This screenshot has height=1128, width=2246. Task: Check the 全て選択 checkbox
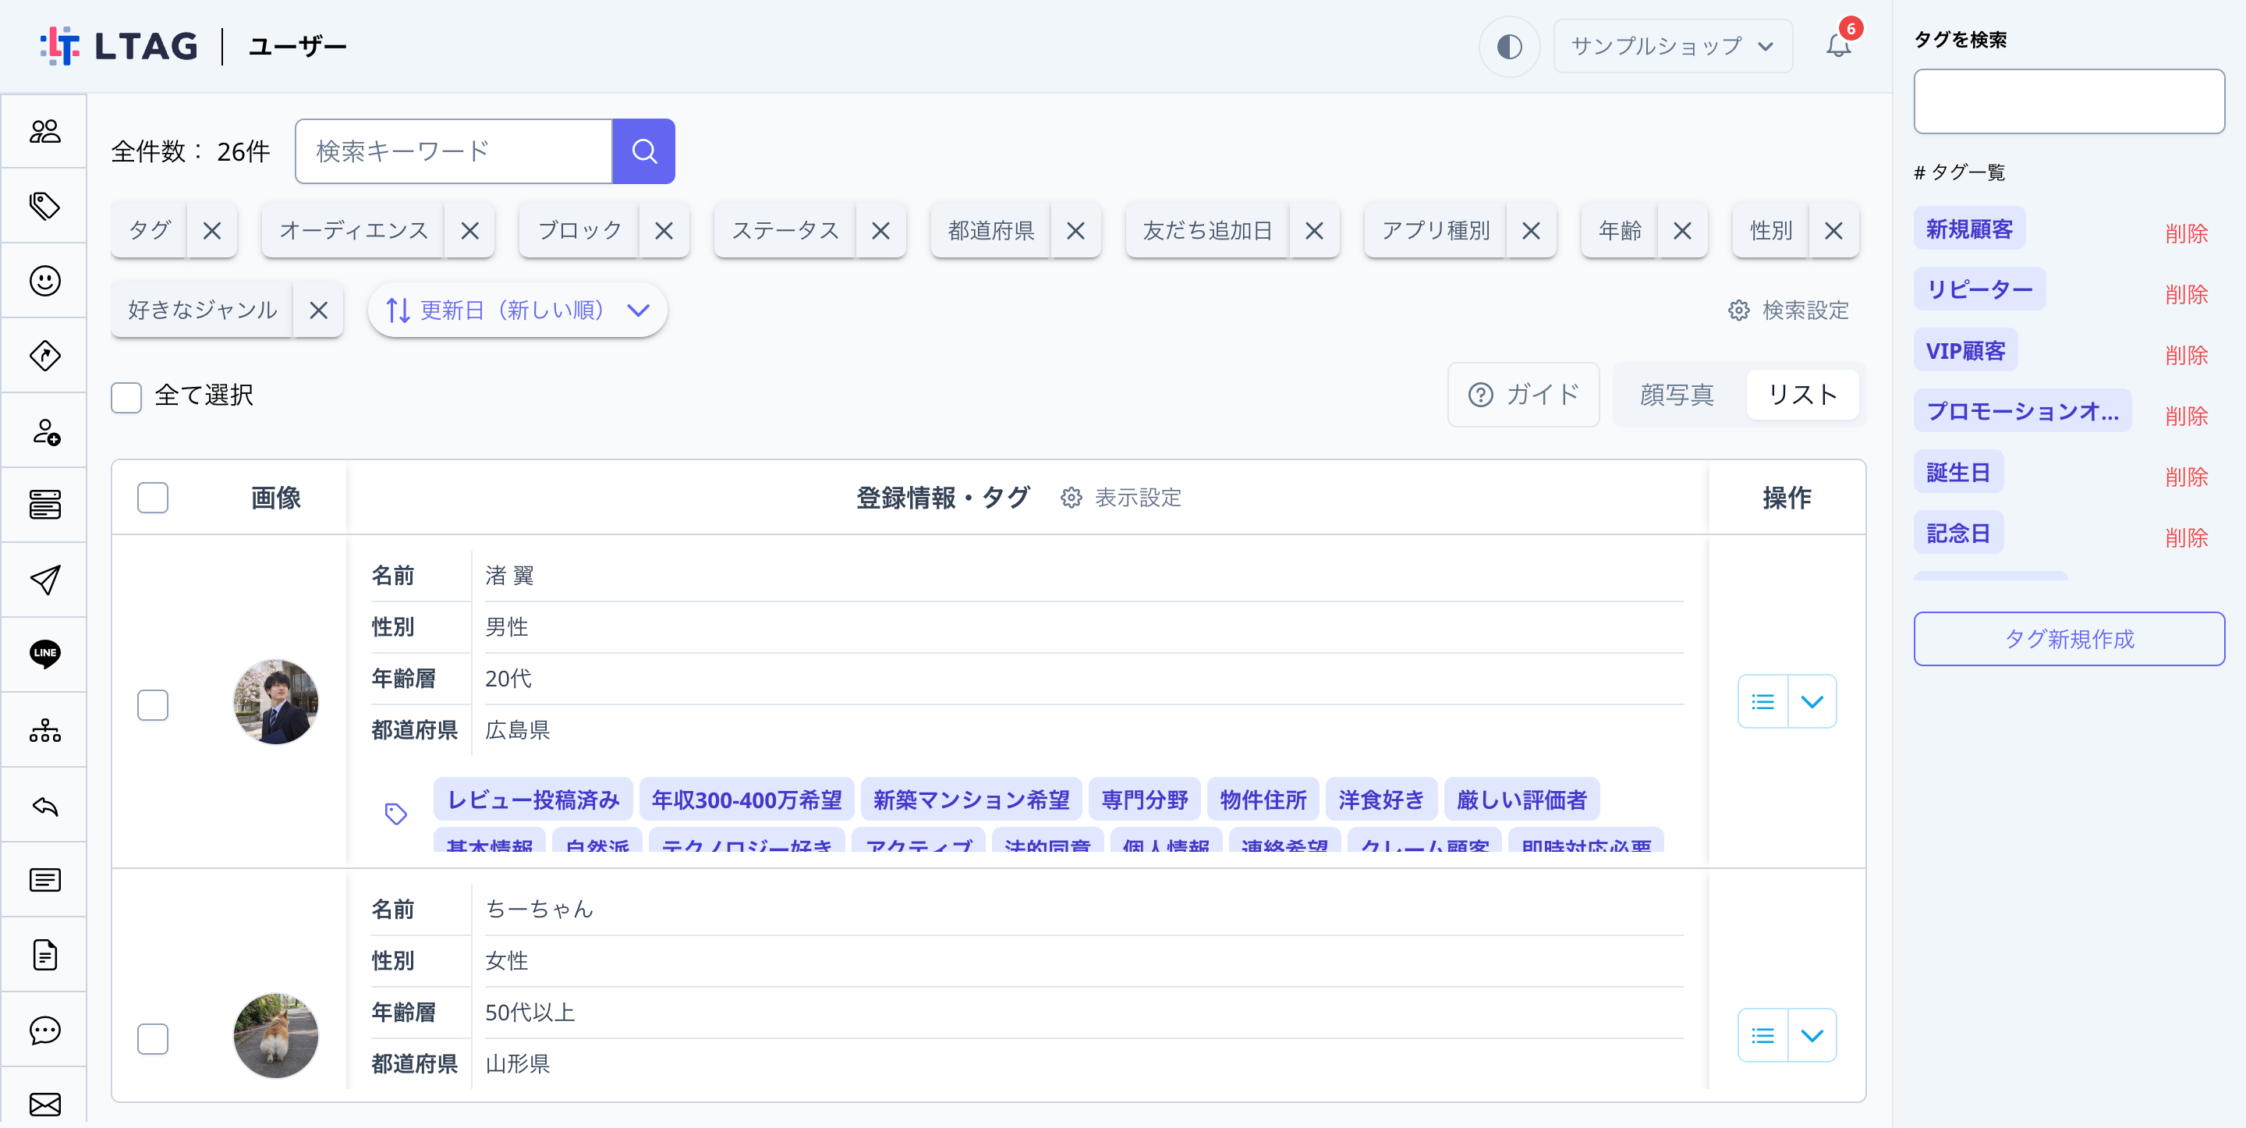point(126,397)
